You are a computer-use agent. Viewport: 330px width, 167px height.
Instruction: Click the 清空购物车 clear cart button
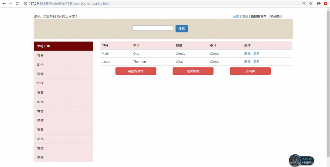coord(136,71)
